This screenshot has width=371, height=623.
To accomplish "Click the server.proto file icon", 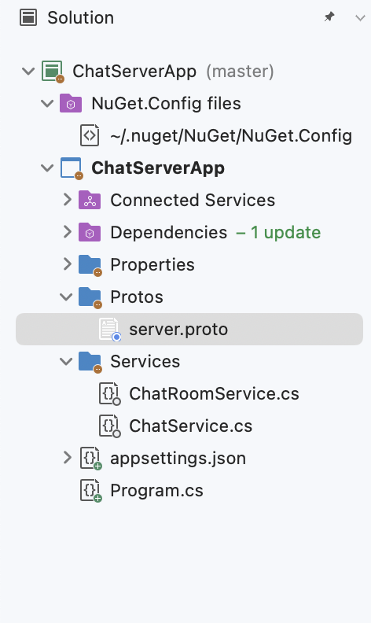I will pos(109,330).
